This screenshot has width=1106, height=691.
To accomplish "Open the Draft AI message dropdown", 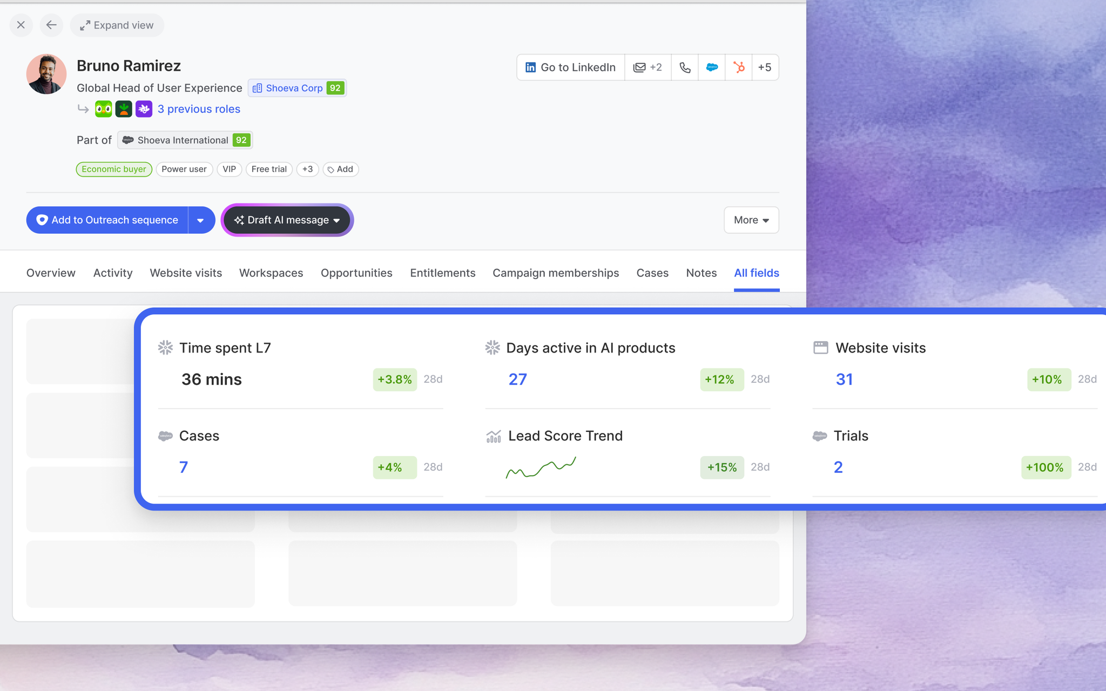I will 287,220.
